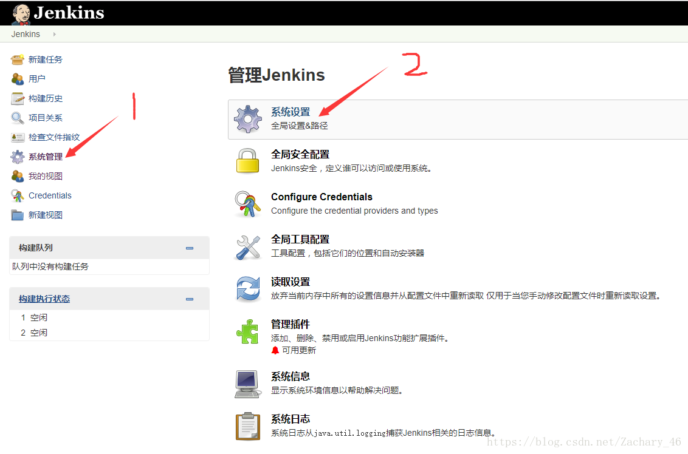The width and height of the screenshot is (688, 454).
Task: Click the 检查文件指纹 fingerprint icon
Action: [x=18, y=138]
